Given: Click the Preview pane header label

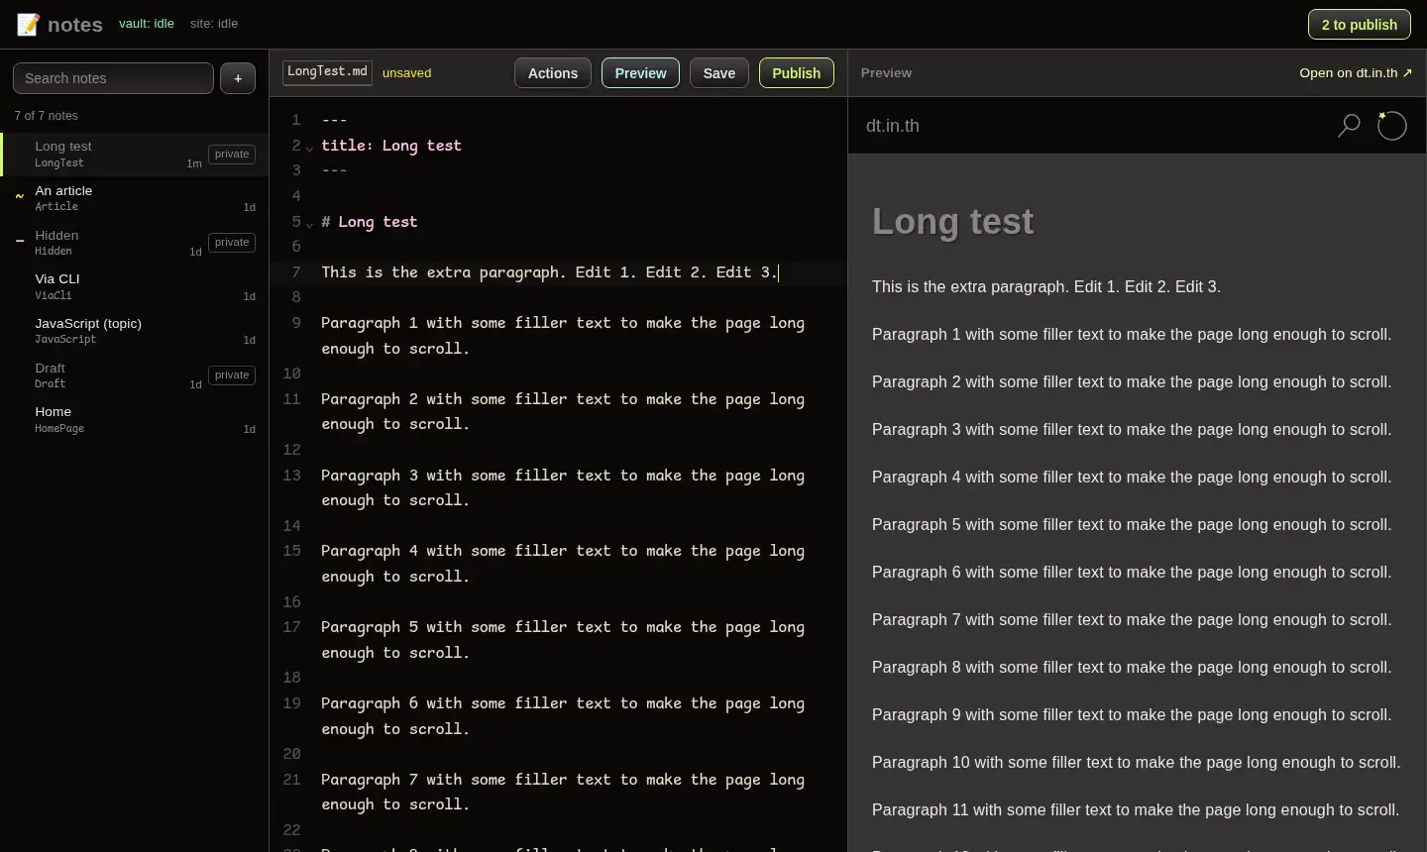Looking at the screenshot, I should pyautogui.click(x=886, y=73).
